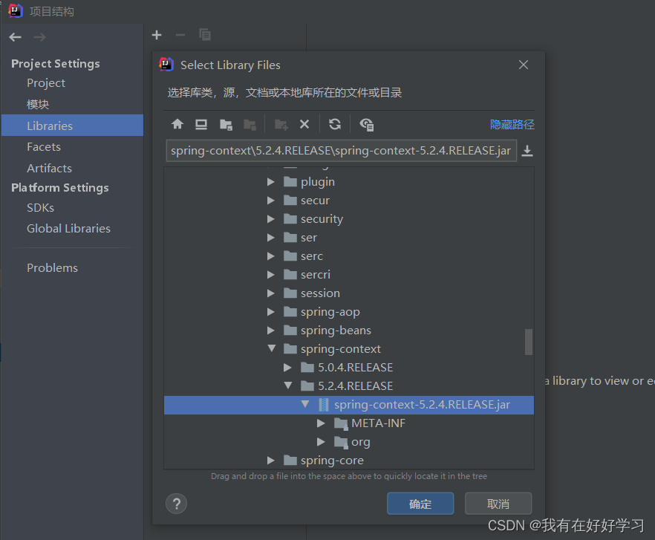Collapse the 5.2.4.RELEASE folder
The image size is (655, 540).
tap(288, 386)
